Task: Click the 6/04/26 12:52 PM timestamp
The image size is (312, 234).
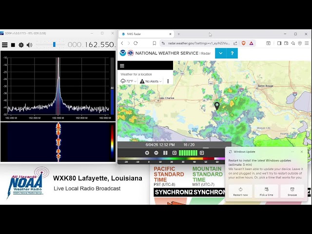Action: 160,145
